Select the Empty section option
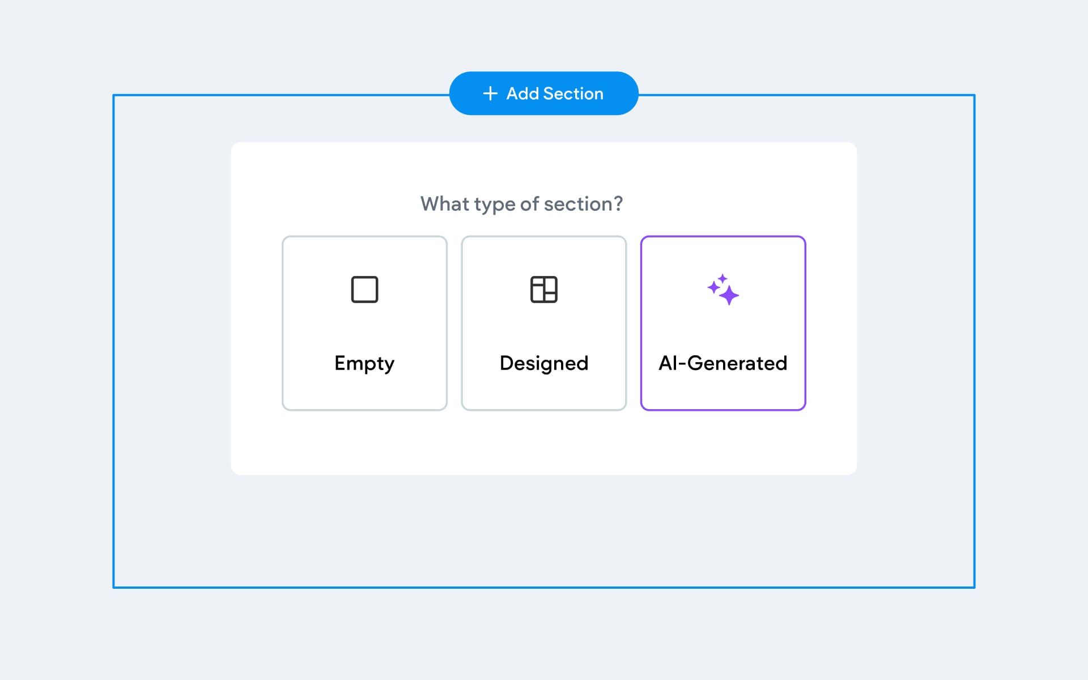The height and width of the screenshot is (680, 1088). tap(364, 323)
